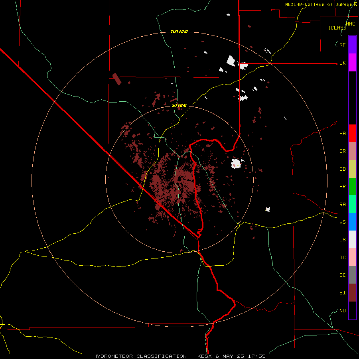The width and height of the screenshot is (359, 359).
Task: Click the RA legend label
Action: (342, 205)
